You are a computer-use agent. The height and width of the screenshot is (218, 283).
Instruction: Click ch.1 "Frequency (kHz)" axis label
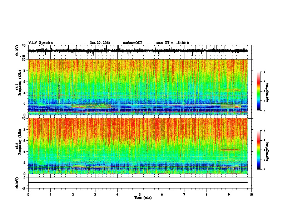tap(20, 83)
